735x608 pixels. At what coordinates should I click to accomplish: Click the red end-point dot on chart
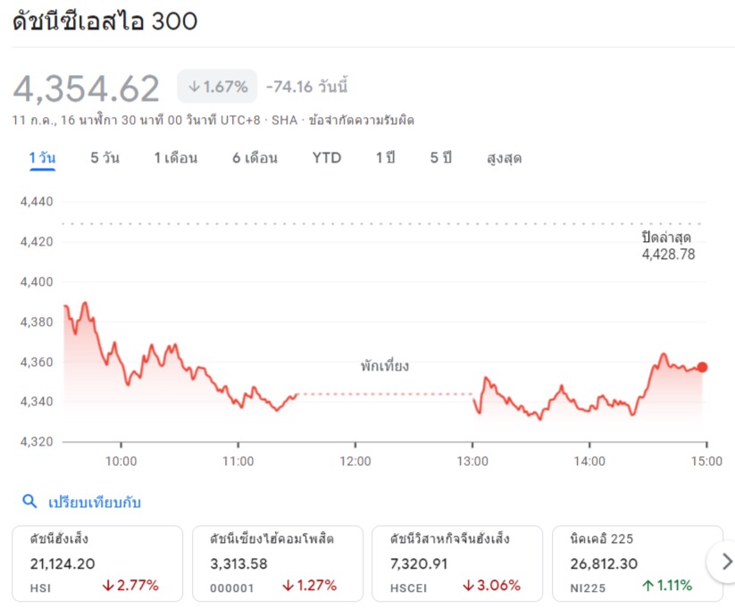tap(702, 367)
